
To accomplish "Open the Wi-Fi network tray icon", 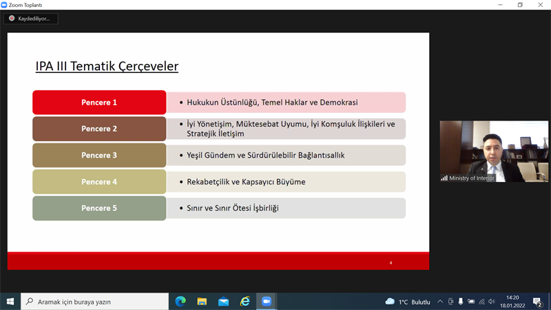I will [x=481, y=302].
